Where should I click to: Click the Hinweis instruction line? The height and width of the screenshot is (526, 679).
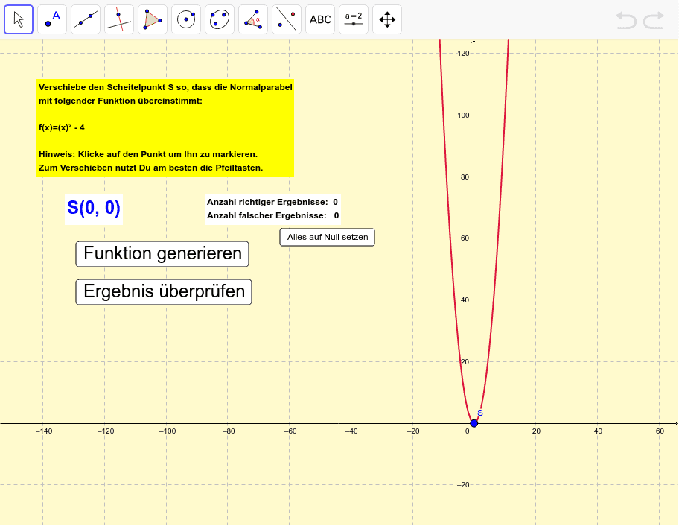tap(148, 154)
